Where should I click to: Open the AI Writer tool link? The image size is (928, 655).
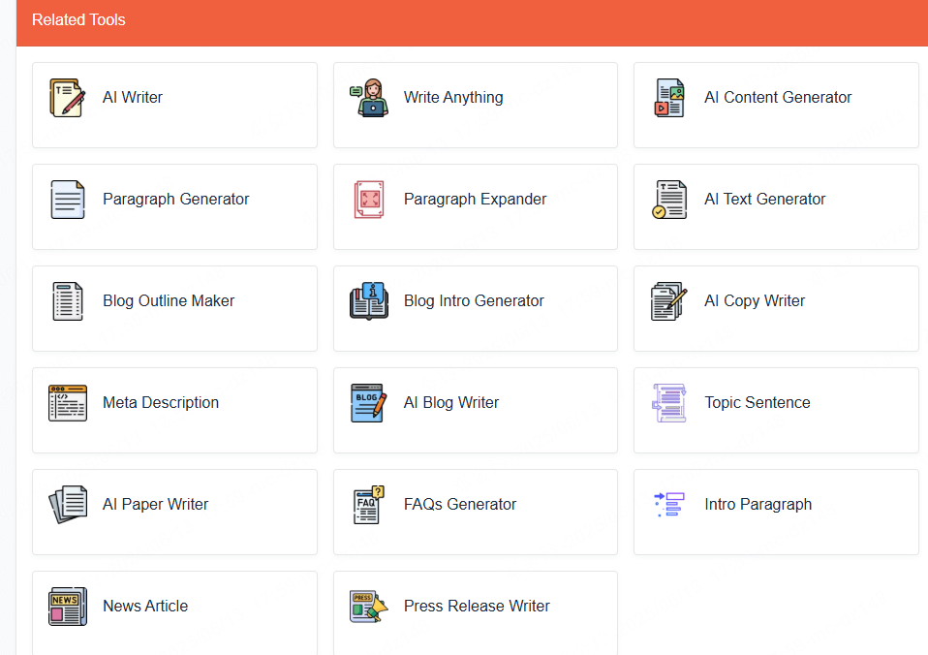pos(133,97)
